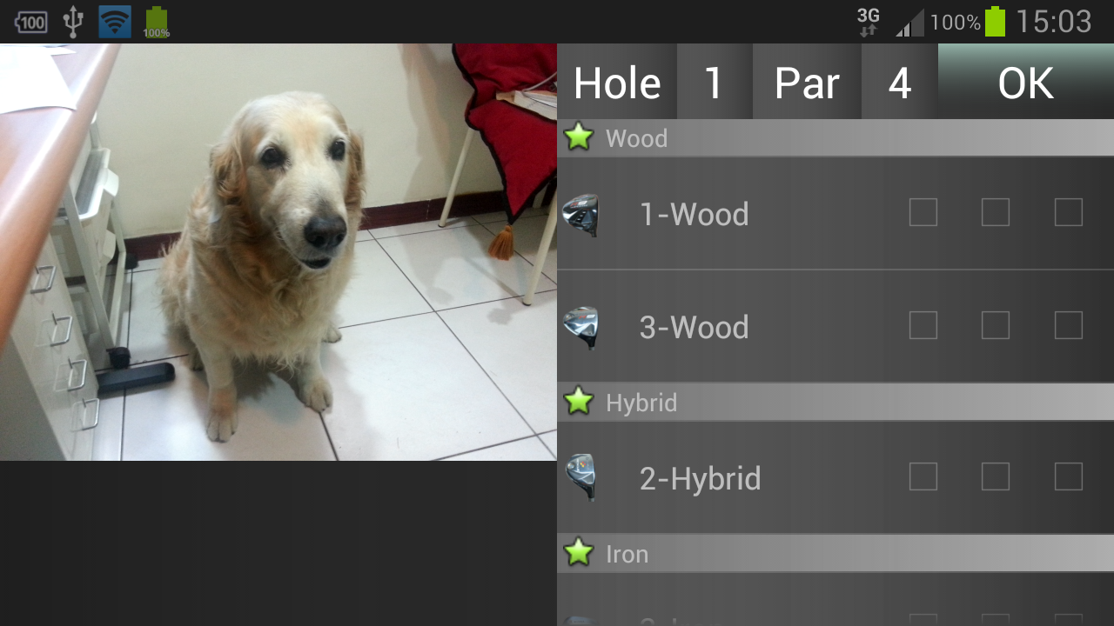Select the 1-Wood list row
1114x626 pixels.
[835, 213]
